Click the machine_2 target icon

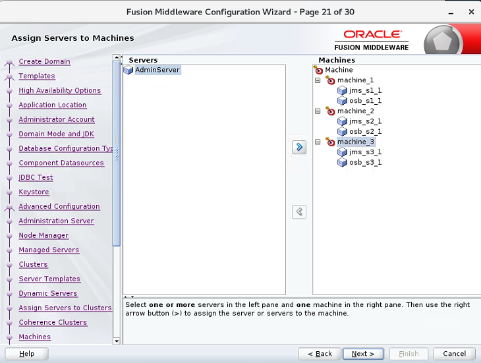click(330, 111)
